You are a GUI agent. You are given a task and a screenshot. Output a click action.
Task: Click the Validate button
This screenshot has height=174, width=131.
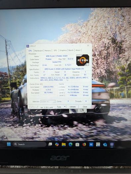point(73,107)
